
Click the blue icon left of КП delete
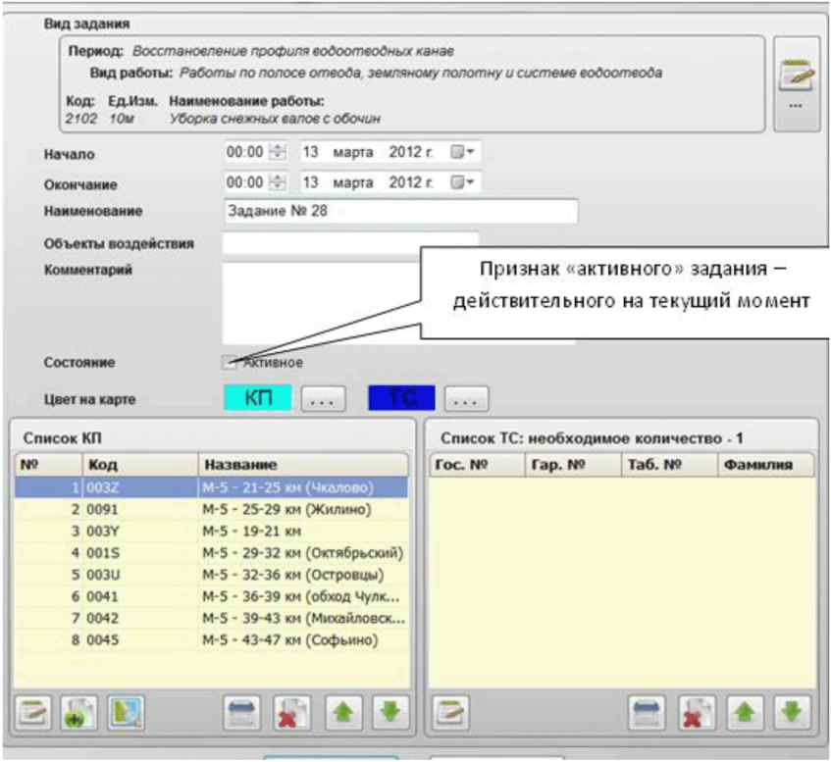coord(241,713)
